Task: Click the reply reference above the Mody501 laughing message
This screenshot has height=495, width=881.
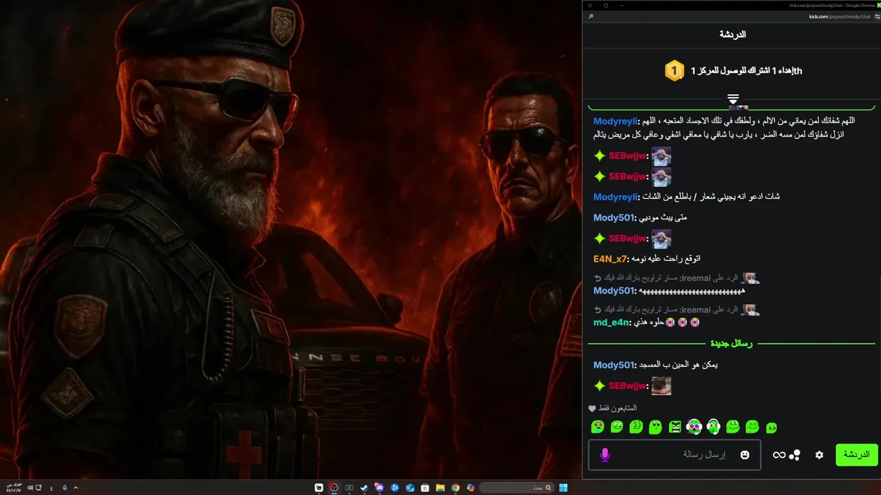Action: click(676, 278)
